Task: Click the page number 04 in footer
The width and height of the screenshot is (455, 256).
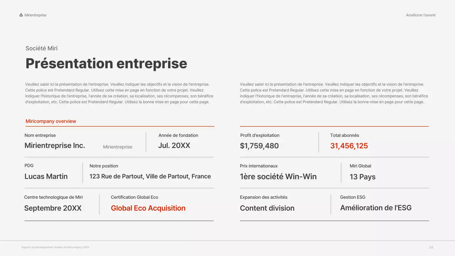Action: point(431,247)
